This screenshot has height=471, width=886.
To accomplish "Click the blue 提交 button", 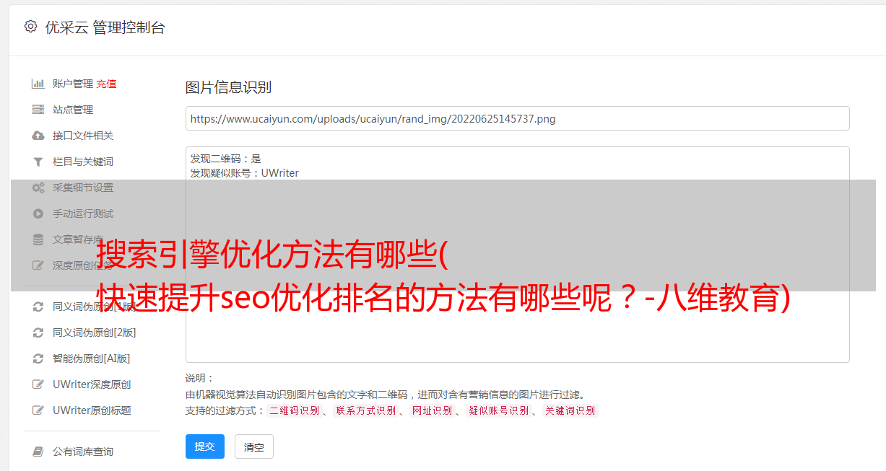I will (205, 446).
